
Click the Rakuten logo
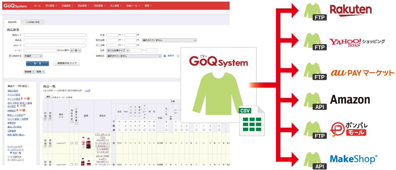(x=351, y=11)
